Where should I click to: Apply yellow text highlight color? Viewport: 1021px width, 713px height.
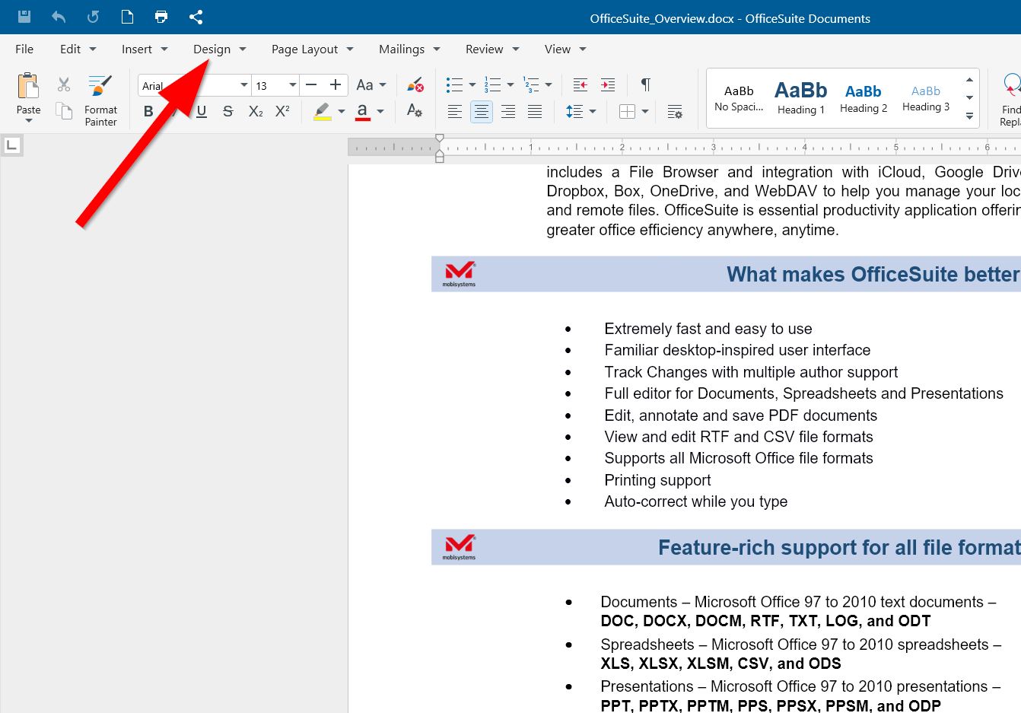[x=323, y=112]
